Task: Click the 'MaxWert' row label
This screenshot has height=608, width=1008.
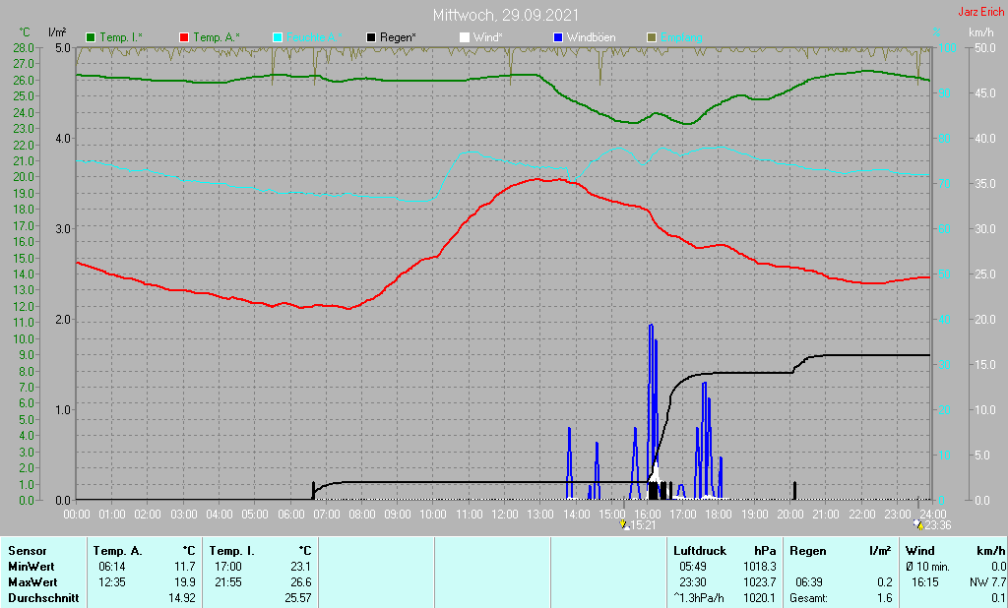Action: (x=32, y=582)
